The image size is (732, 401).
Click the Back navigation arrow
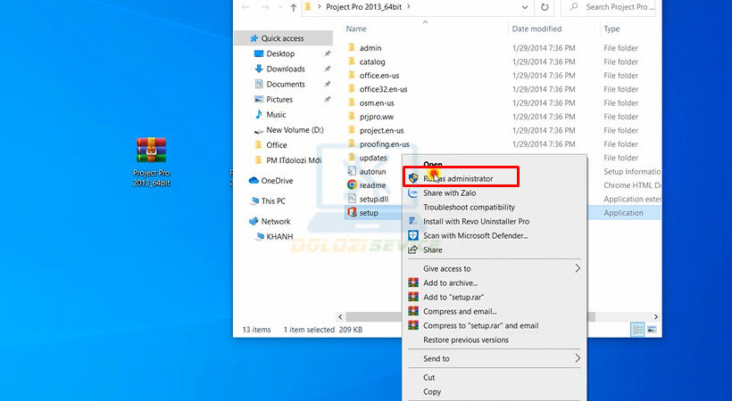pyautogui.click(x=245, y=7)
